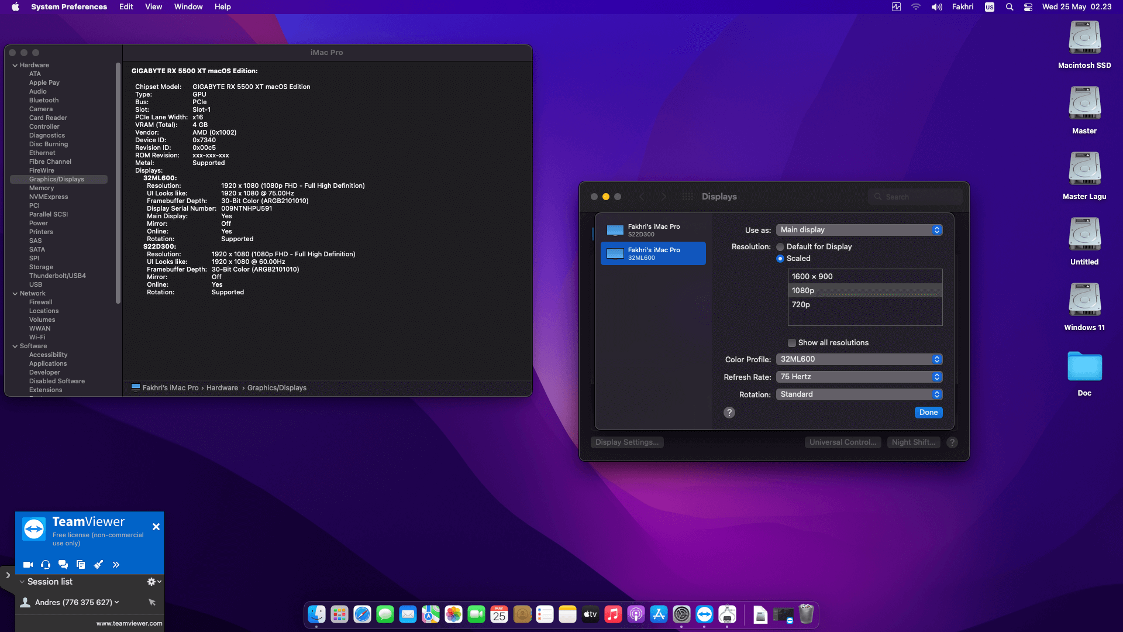Open the Help menu
The width and height of the screenshot is (1123, 632).
click(x=222, y=7)
